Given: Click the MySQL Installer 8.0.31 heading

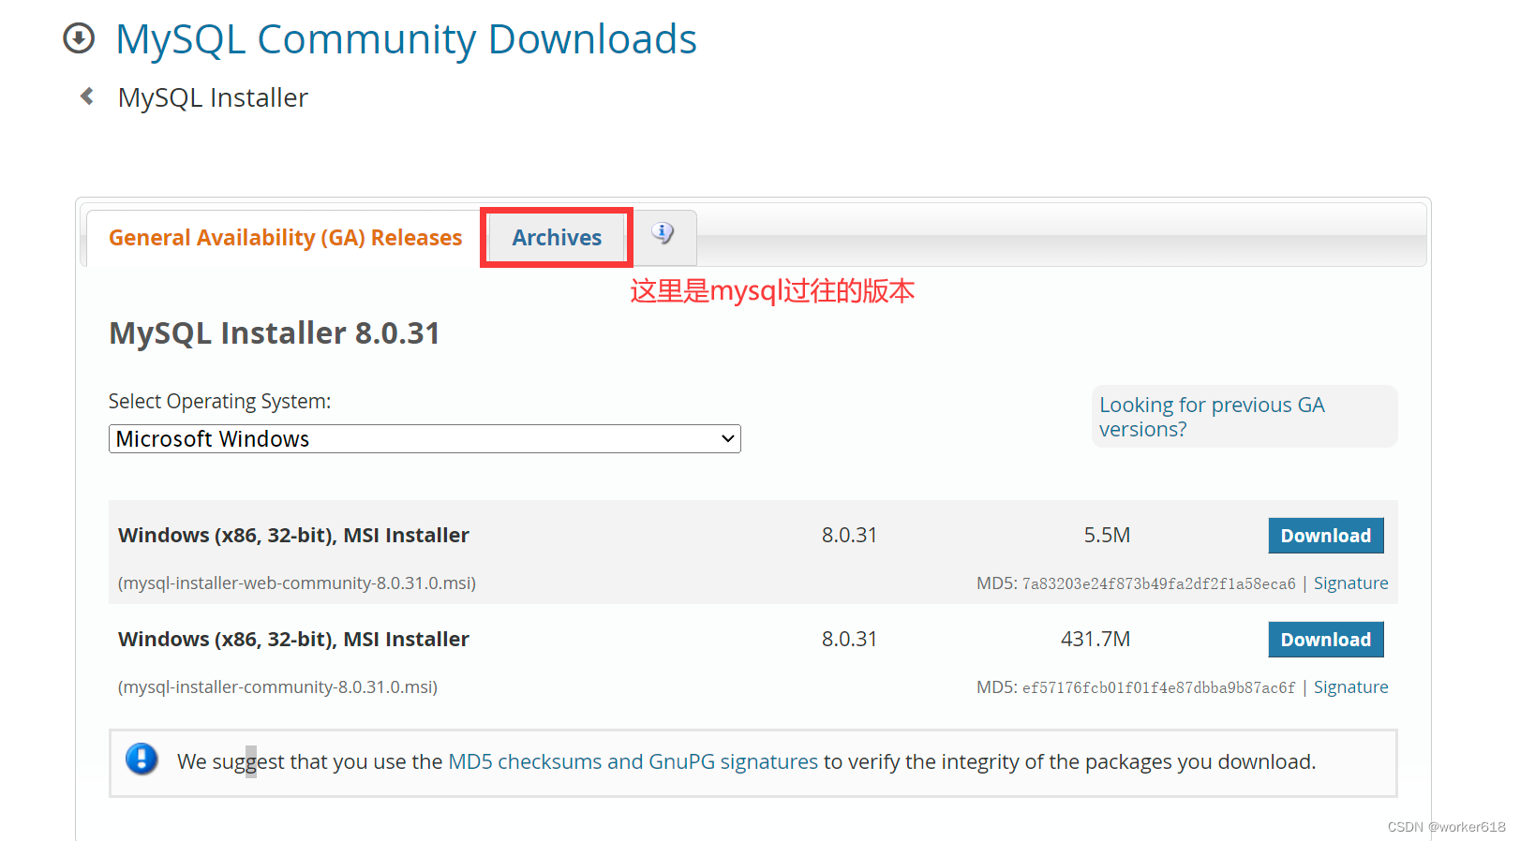Looking at the screenshot, I should coord(275,333).
